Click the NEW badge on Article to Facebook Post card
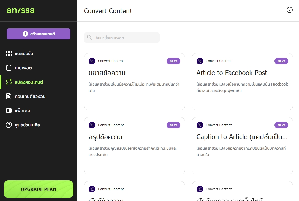This screenshot has height=201, width=299. point(281,61)
